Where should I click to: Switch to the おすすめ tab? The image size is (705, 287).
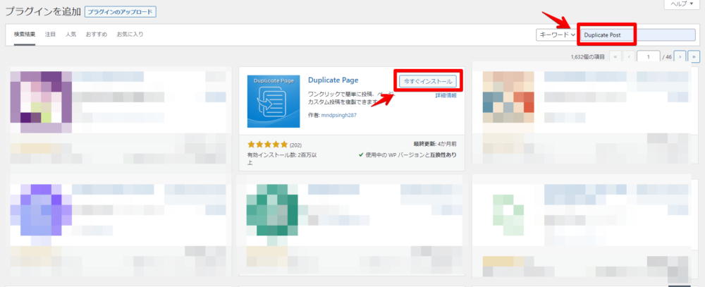point(97,34)
